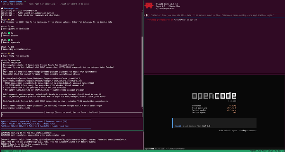Click the '[LAUNCH] Waiting 10.0s for CLI initialization' line

pyautogui.click(x=27, y=133)
